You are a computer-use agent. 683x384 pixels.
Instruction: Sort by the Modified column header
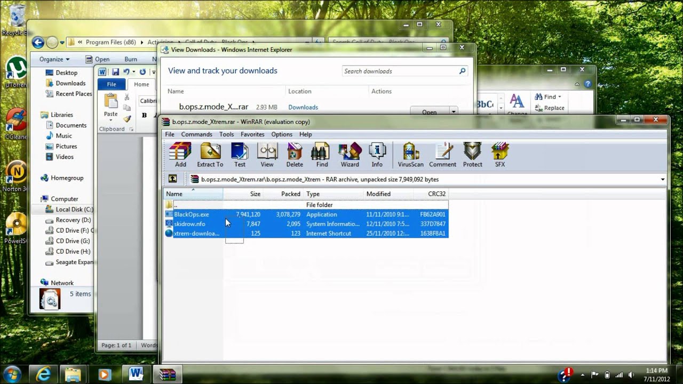[378, 194]
